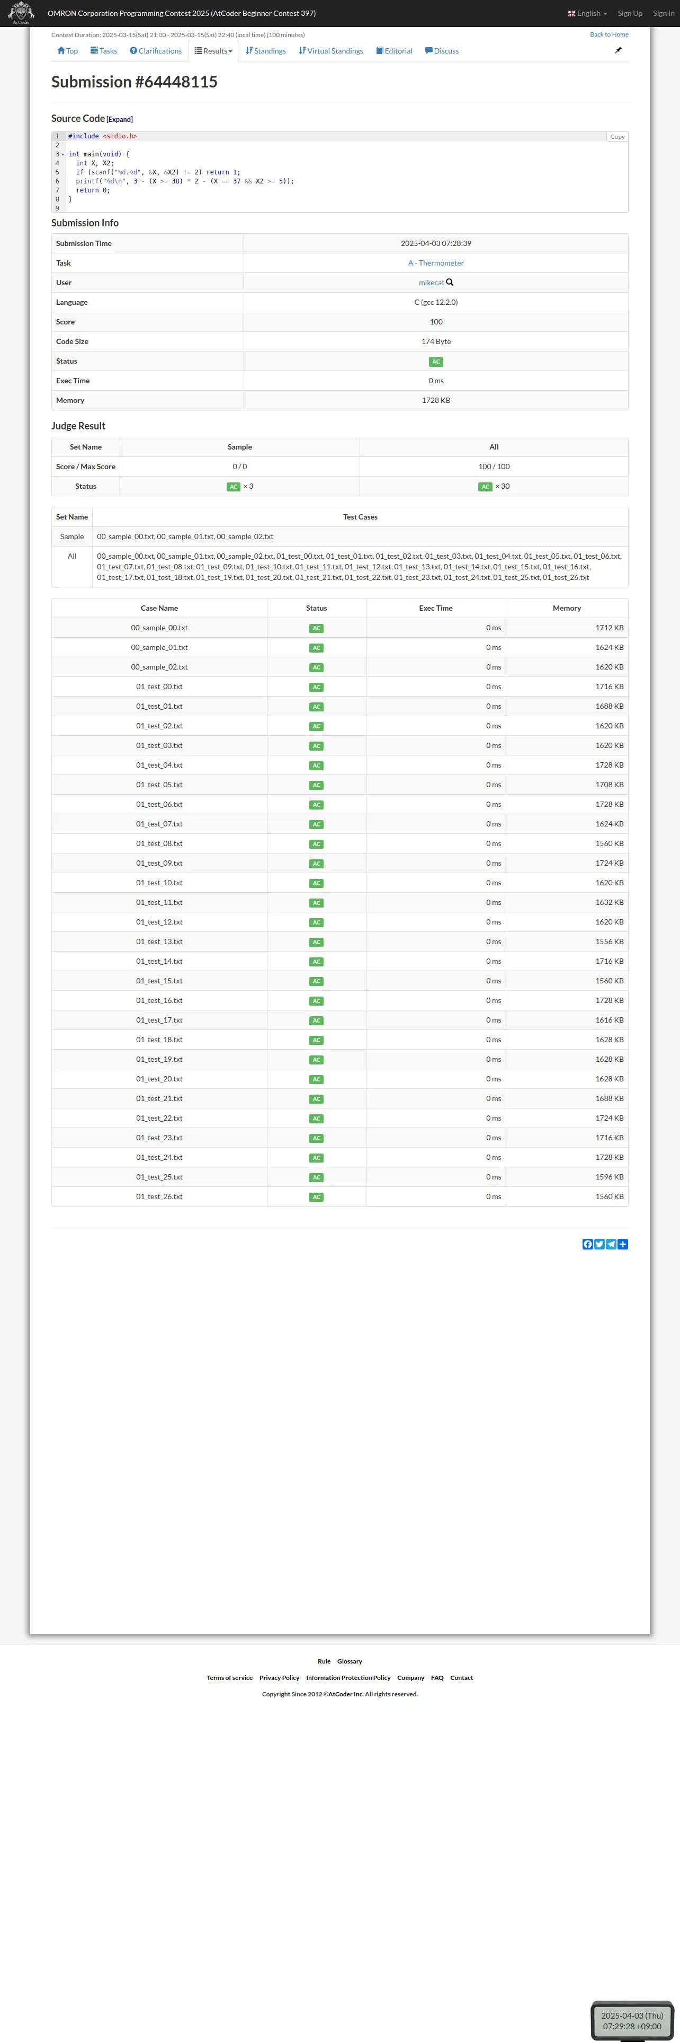
Task: Click the contest title in header
Action: pos(181,13)
